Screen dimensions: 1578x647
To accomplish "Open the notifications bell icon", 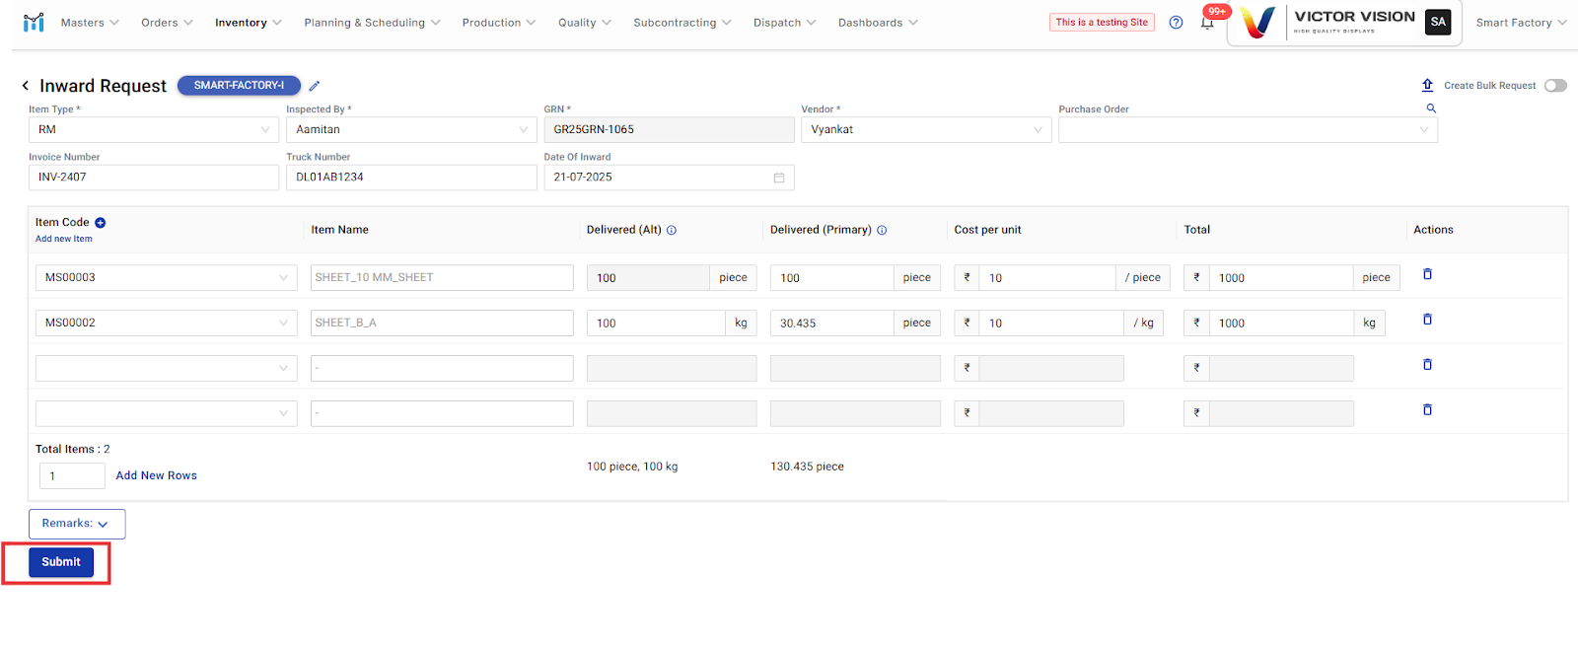I will coord(1207,23).
